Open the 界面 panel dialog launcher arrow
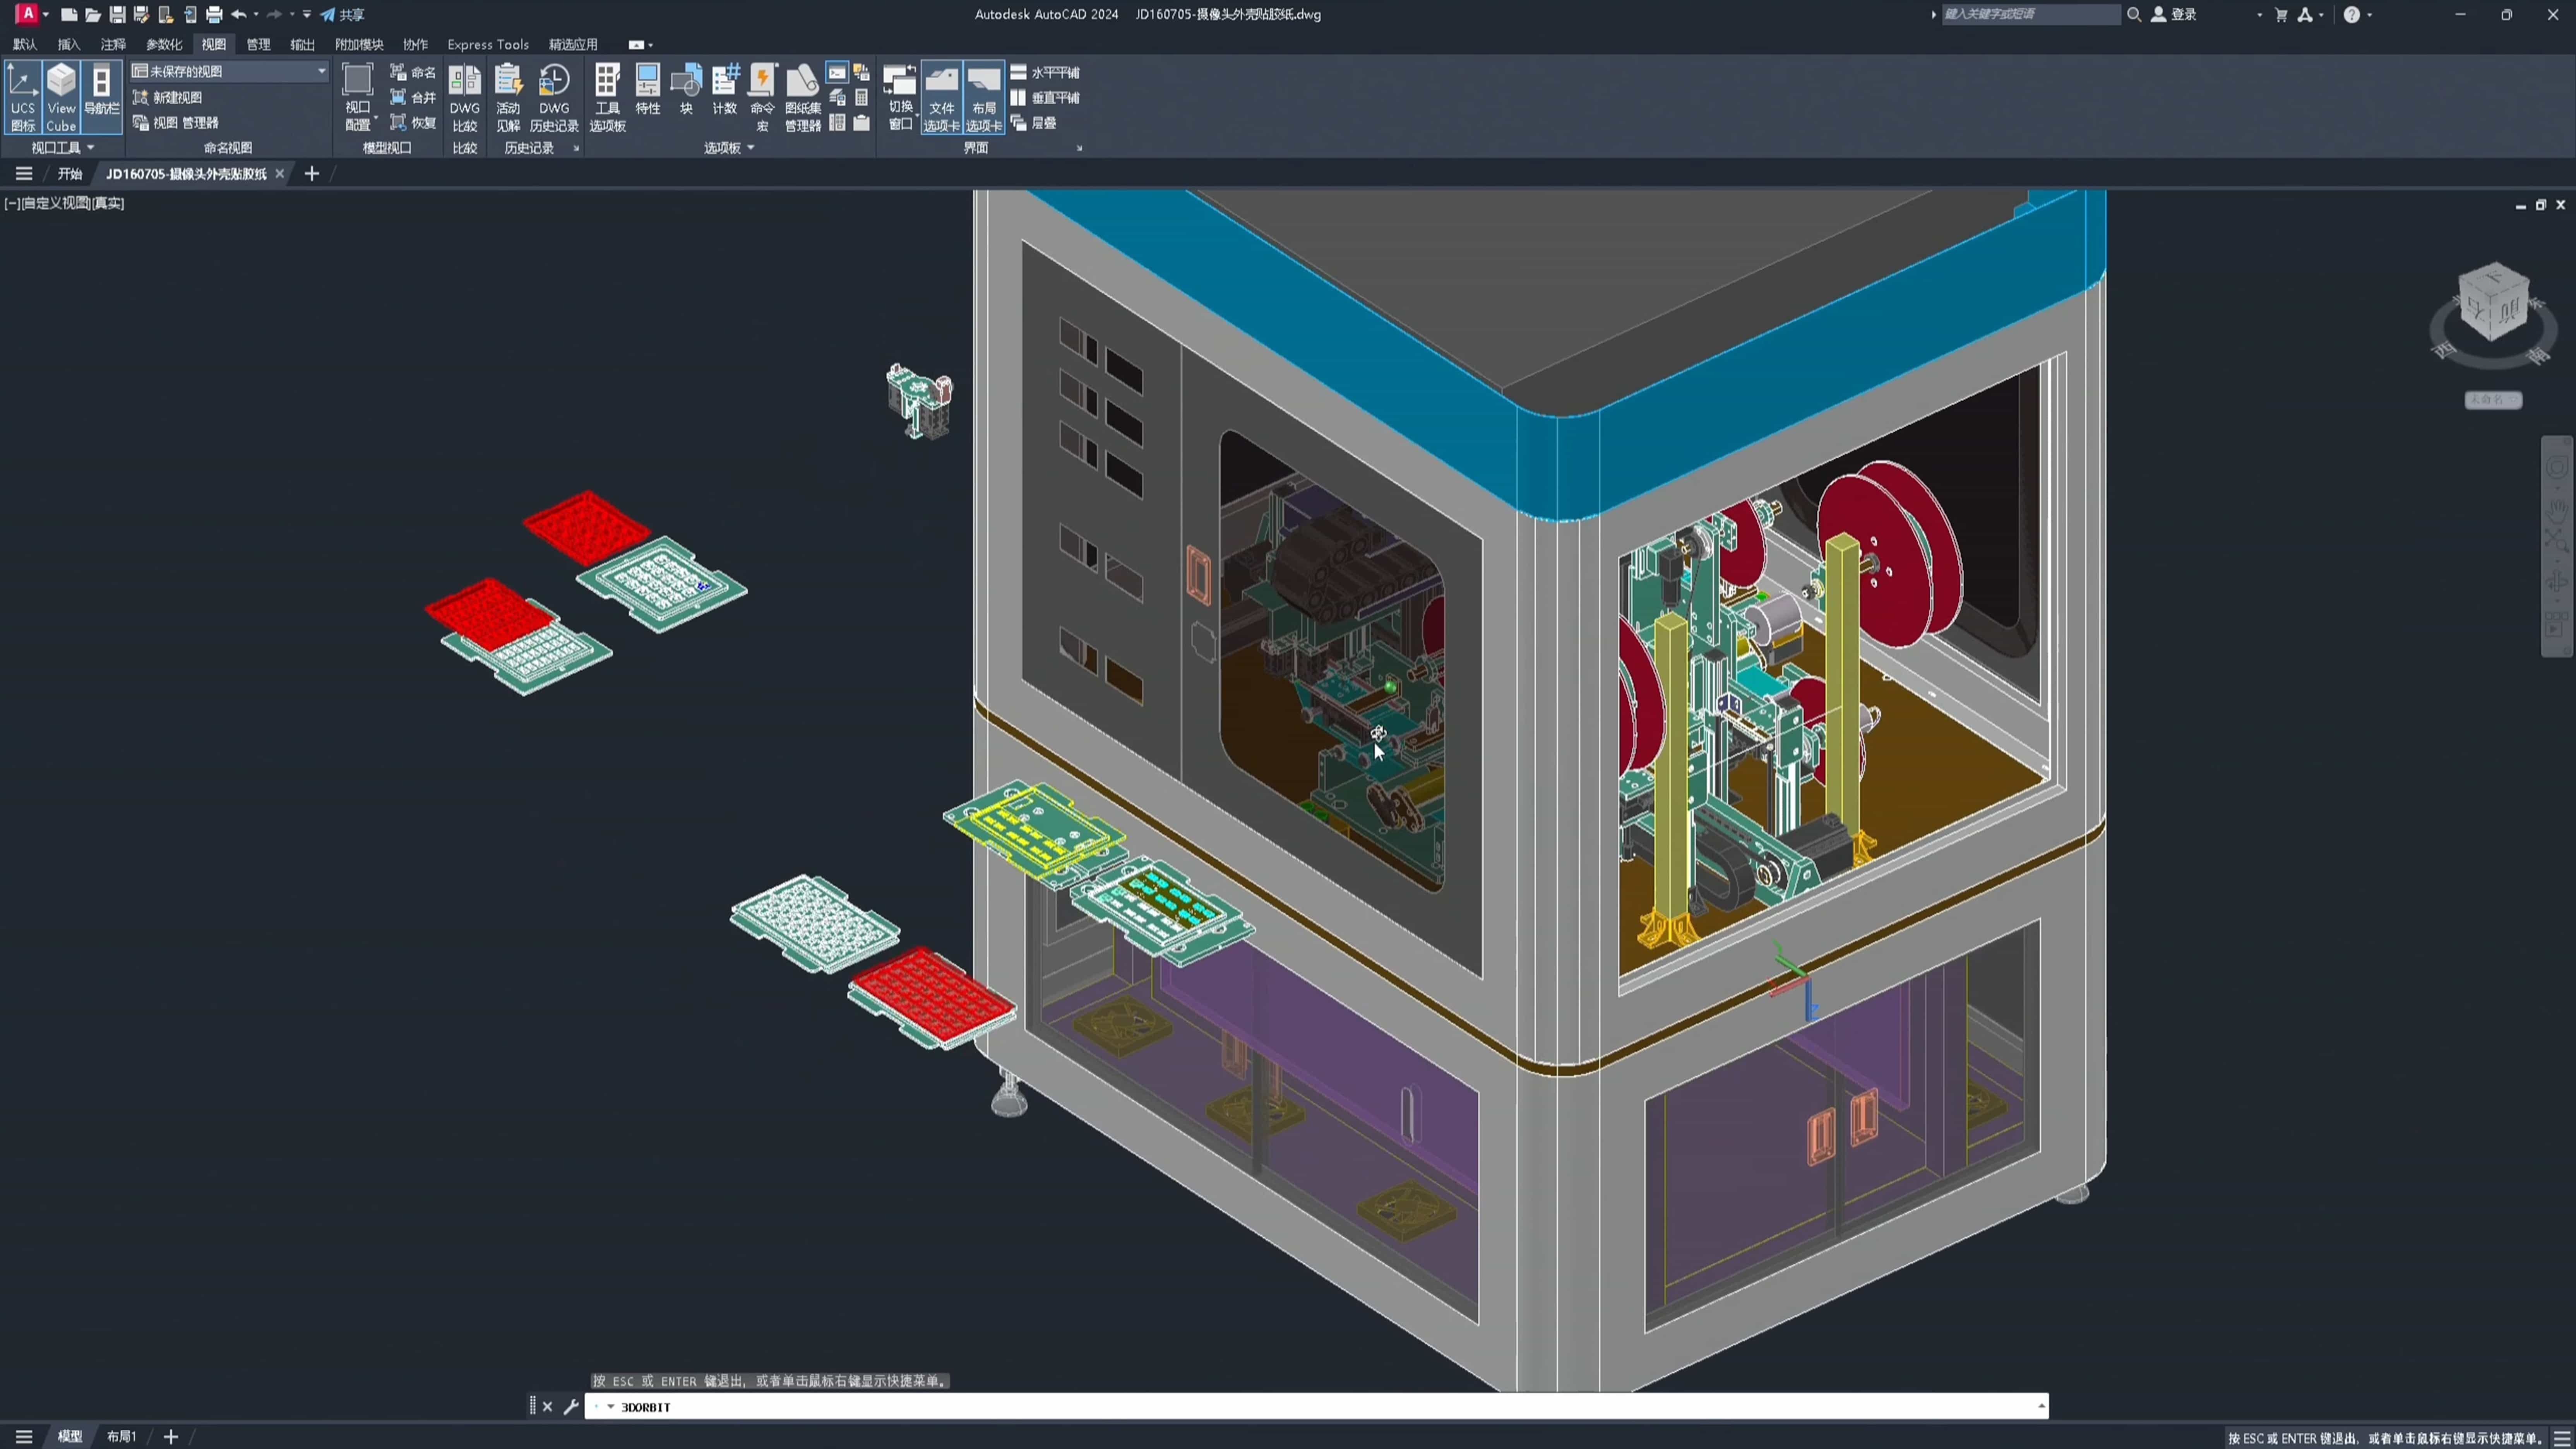The image size is (2576, 1449). tap(1079, 148)
